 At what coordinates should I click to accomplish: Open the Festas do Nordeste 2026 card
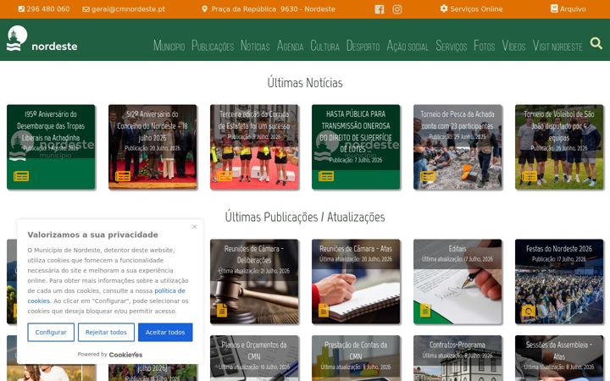[559, 281]
